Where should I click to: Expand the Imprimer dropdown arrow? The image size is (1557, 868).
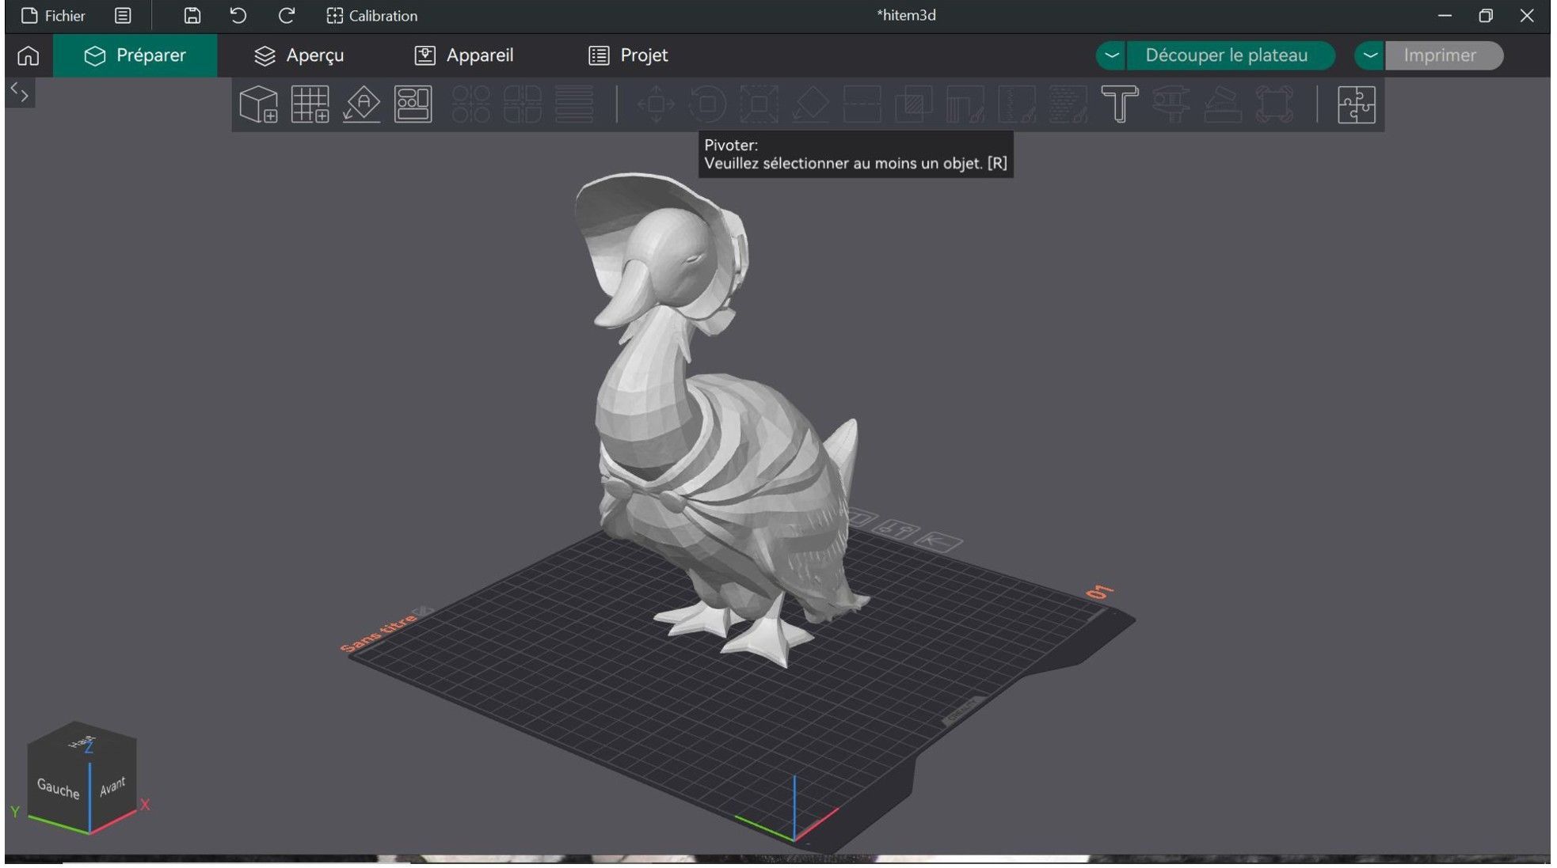1370,55
